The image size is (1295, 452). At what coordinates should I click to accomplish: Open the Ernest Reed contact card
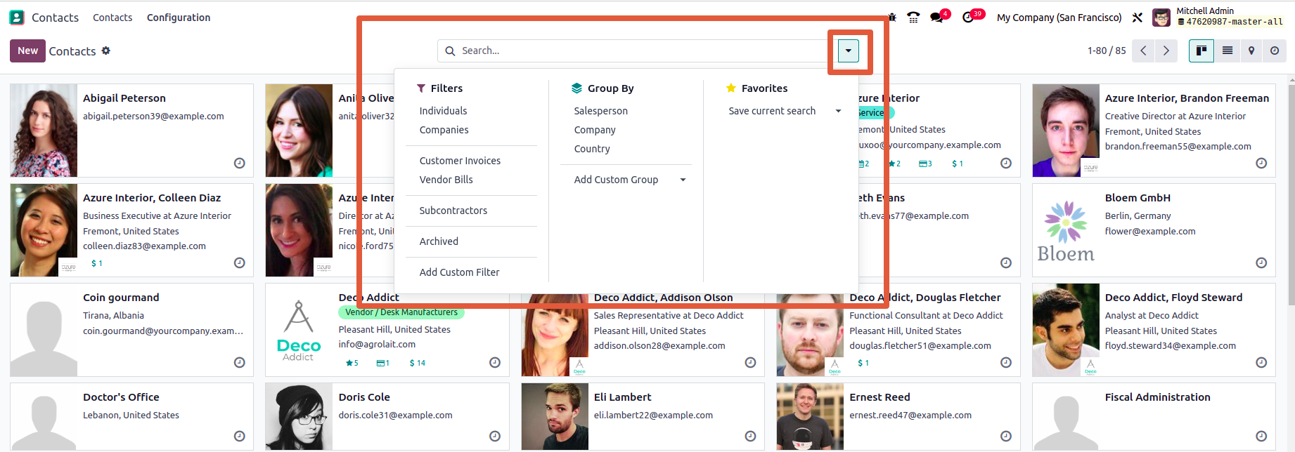point(898,416)
